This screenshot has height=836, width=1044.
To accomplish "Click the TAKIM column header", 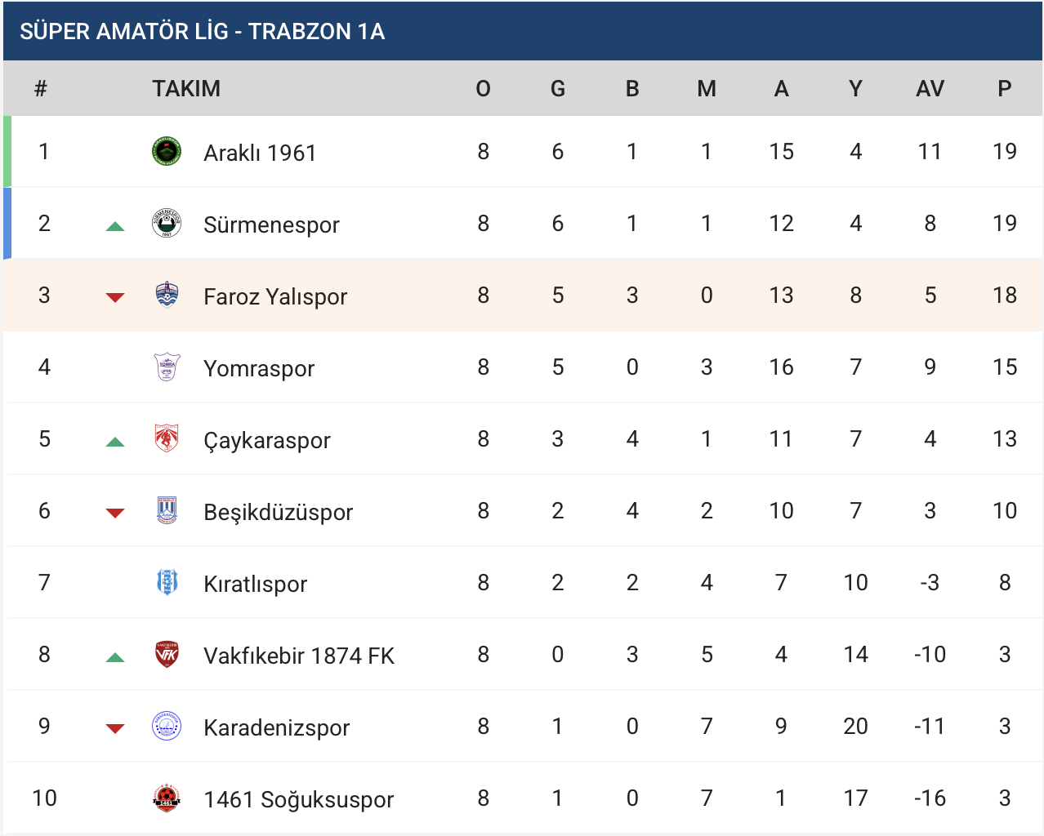I will pyautogui.click(x=186, y=88).
